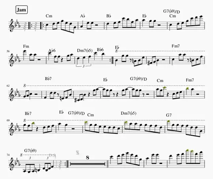Click the start repeat barline before the Cm chord
The image size is (213, 179).
[41, 25]
